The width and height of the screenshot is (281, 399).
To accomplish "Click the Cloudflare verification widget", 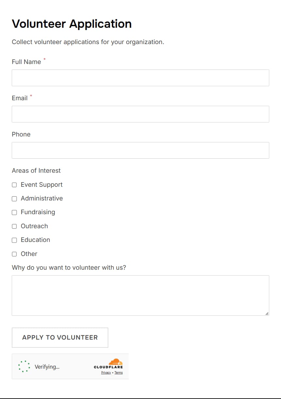I will tap(70, 366).
